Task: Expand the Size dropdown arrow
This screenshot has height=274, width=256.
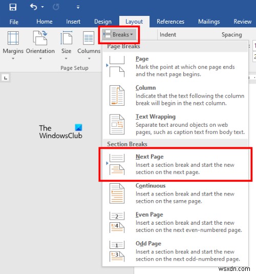Action: pos(66,58)
